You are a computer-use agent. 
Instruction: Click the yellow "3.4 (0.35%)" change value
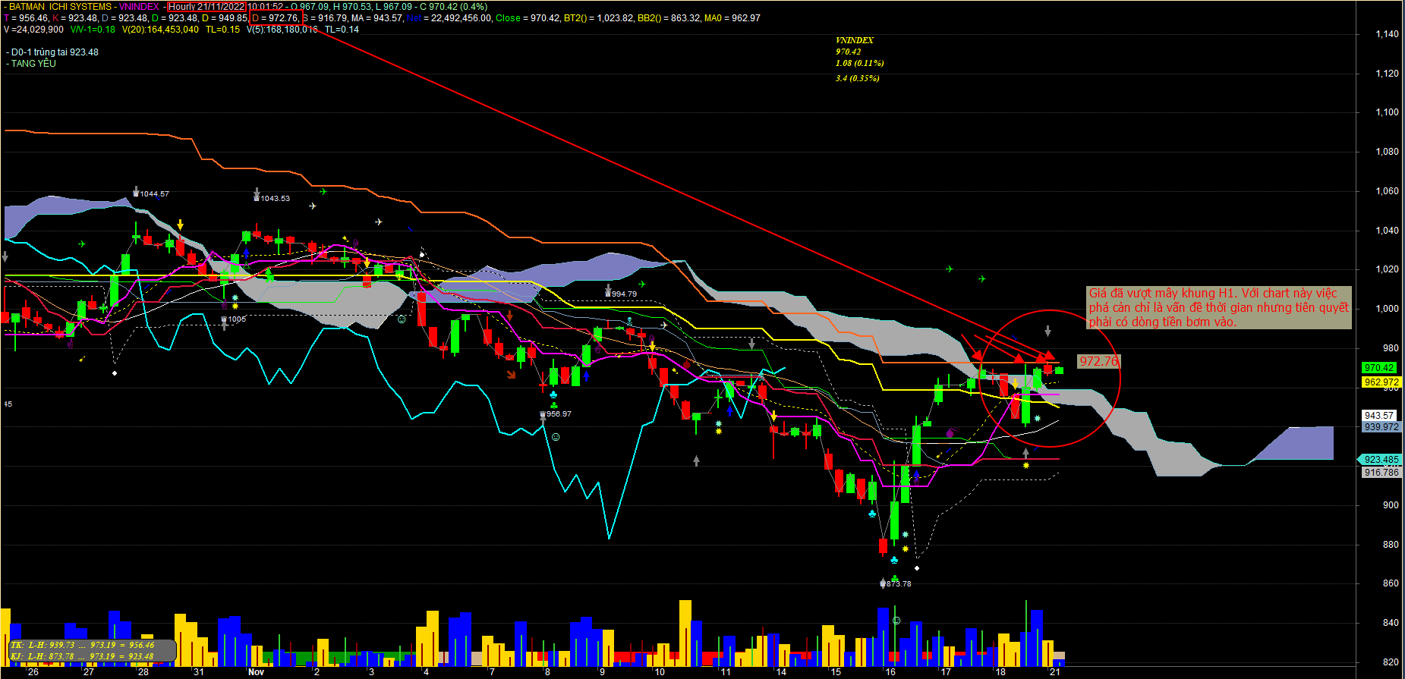click(858, 78)
